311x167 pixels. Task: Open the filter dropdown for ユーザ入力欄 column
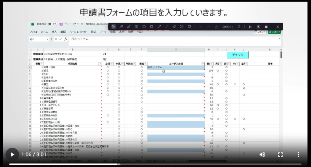(203, 64)
